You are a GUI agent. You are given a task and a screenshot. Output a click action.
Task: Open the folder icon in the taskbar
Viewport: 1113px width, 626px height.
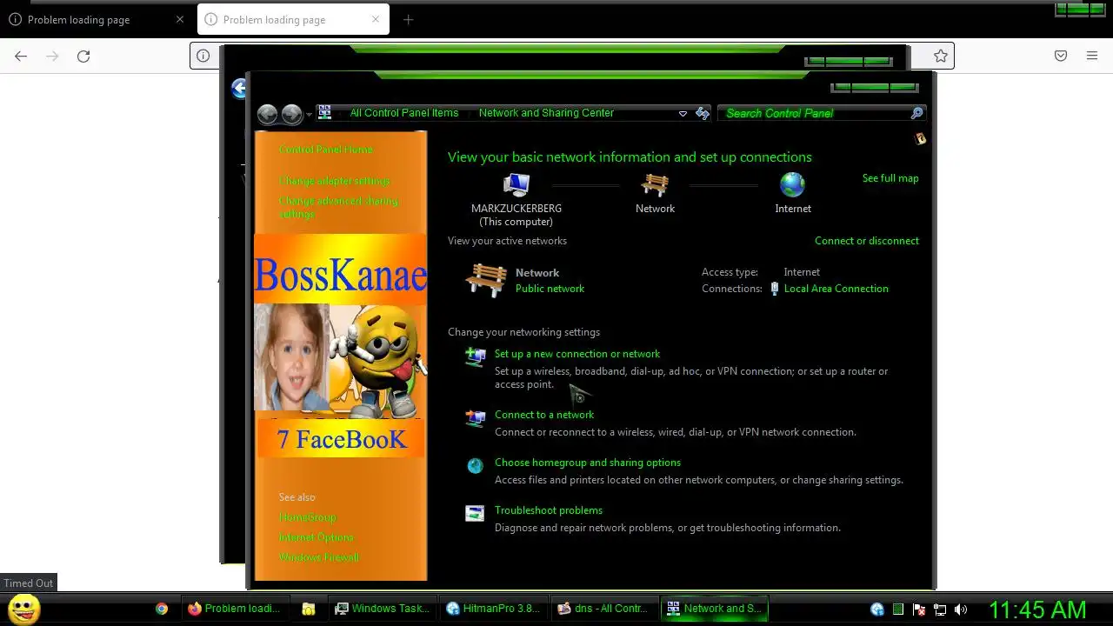(309, 609)
